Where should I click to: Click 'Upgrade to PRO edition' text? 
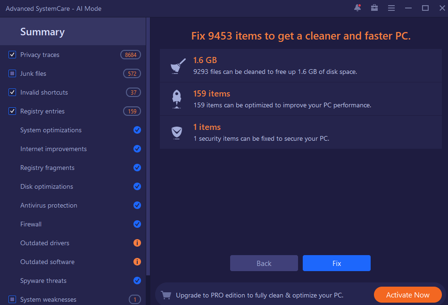coord(259,295)
